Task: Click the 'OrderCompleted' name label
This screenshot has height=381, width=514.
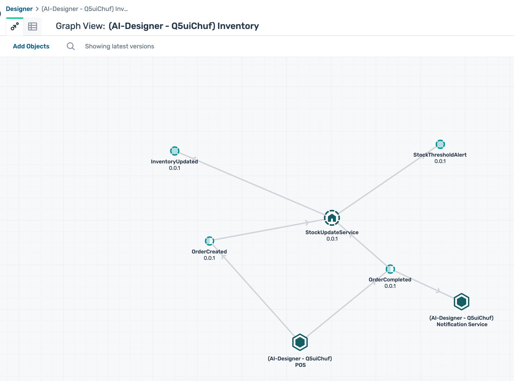Action: [x=390, y=280]
